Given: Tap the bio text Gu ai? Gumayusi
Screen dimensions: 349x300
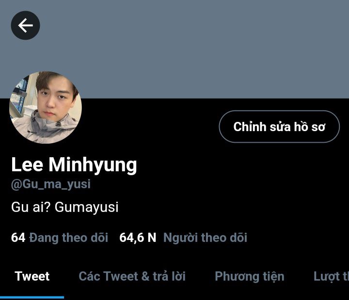Looking at the screenshot, I should pyautogui.click(x=65, y=207).
